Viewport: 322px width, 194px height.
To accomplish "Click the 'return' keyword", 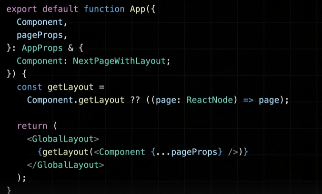I will pyautogui.click(x=32, y=126).
